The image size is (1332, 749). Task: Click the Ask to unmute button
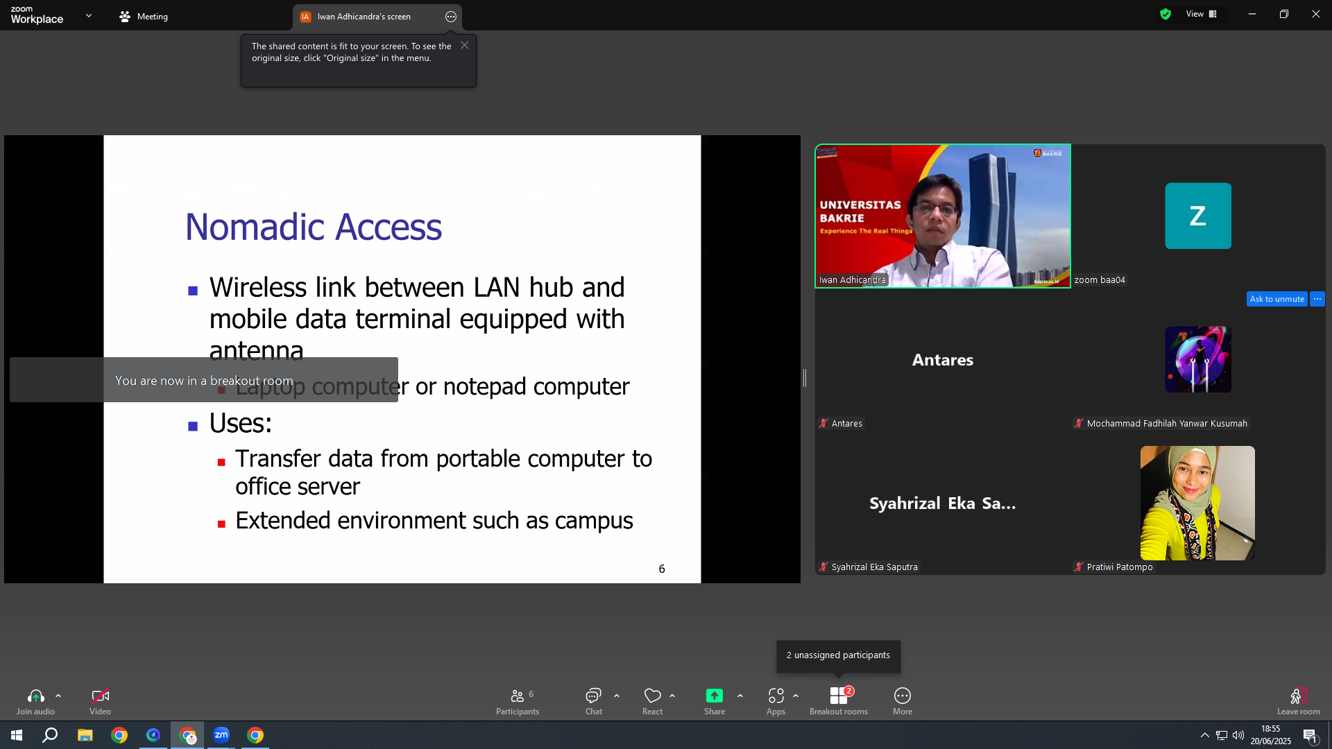pos(1277,299)
